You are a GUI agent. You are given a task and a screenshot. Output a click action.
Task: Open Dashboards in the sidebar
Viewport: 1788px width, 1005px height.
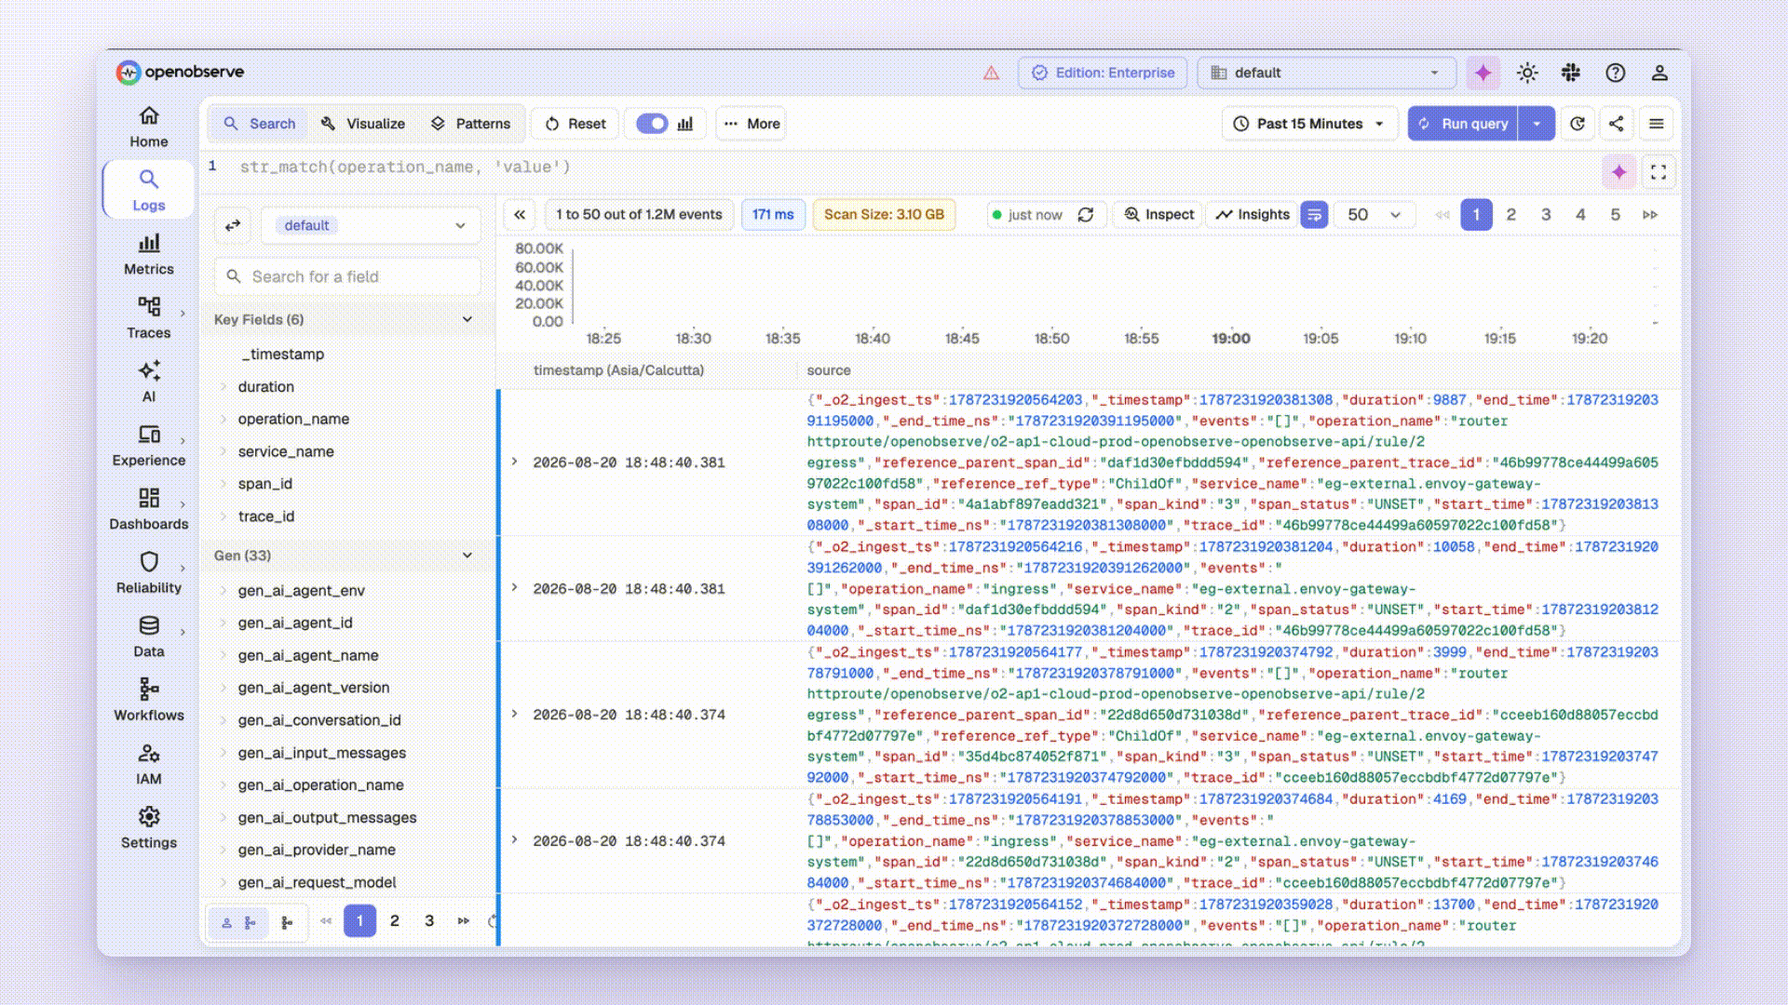tap(149, 509)
